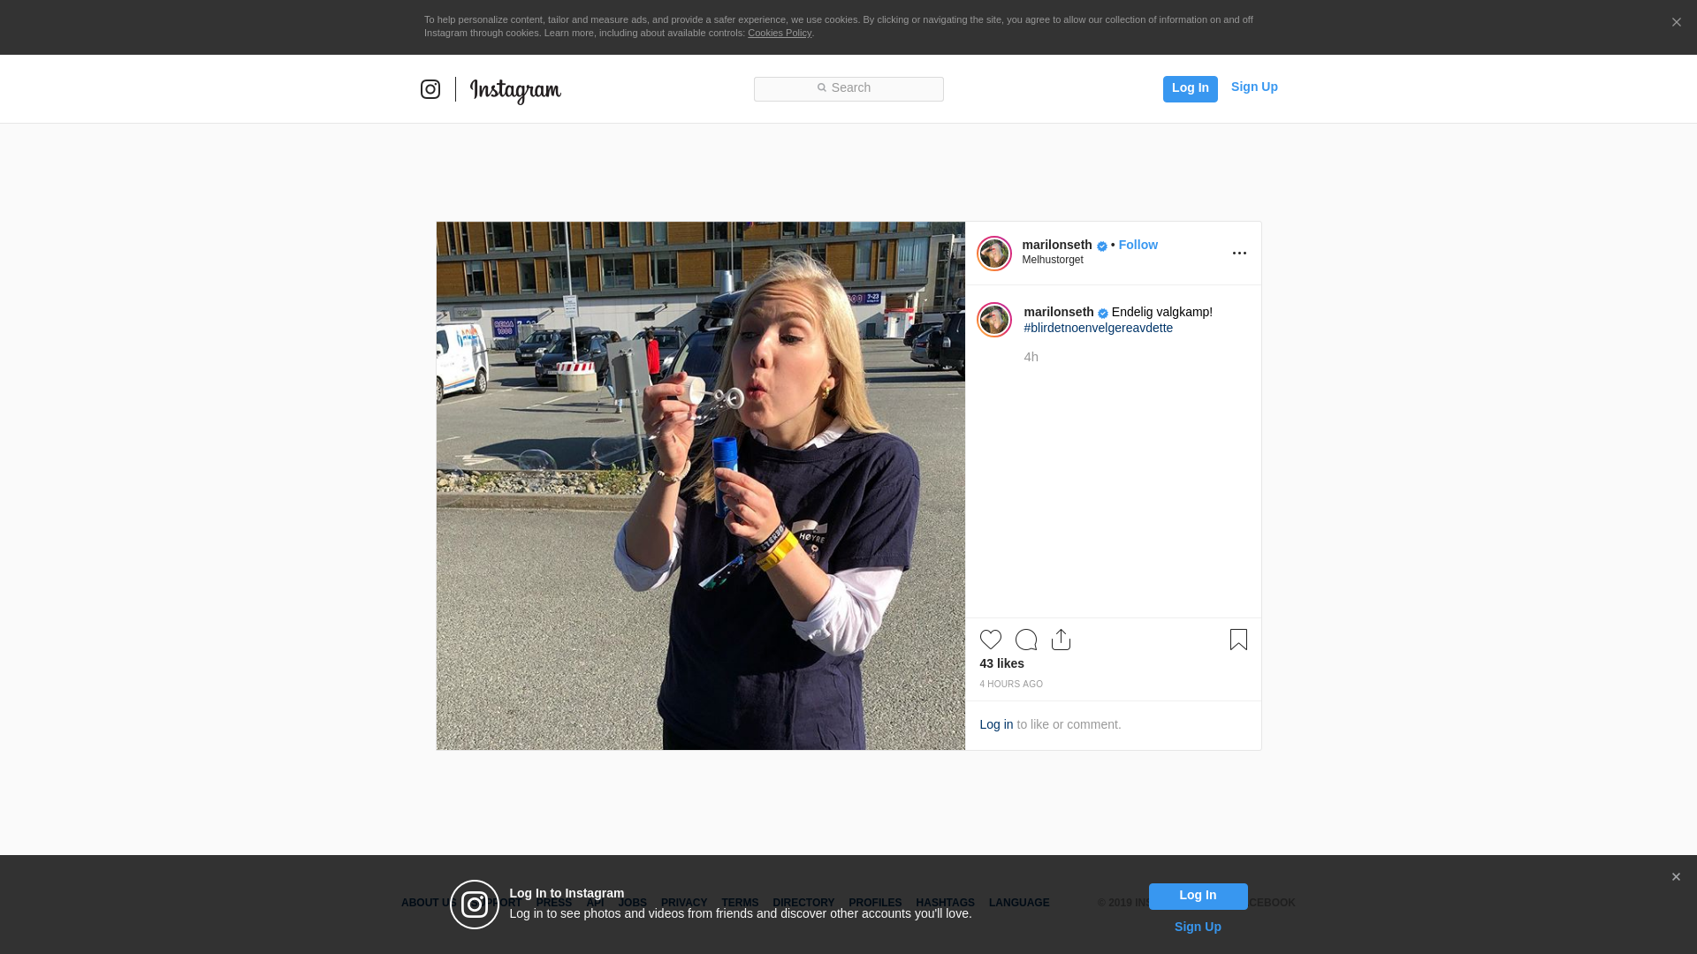The image size is (1697, 954).
Task: Open DIRECTORY footer link
Action: point(803,903)
